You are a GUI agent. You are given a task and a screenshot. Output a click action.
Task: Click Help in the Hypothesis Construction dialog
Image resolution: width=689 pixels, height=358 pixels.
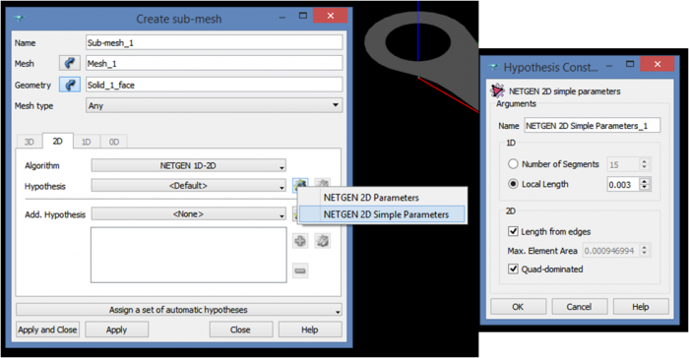[x=641, y=307]
